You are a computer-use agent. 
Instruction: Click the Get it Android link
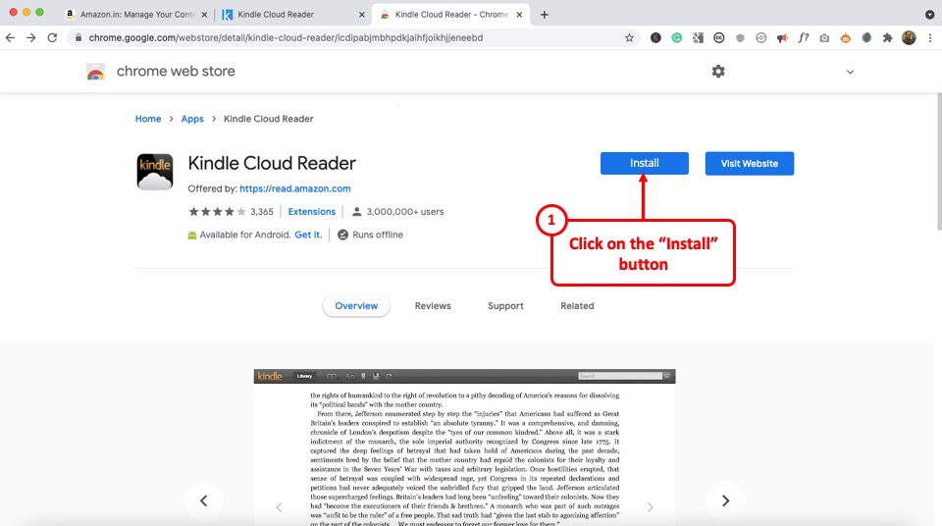point(308,236)
